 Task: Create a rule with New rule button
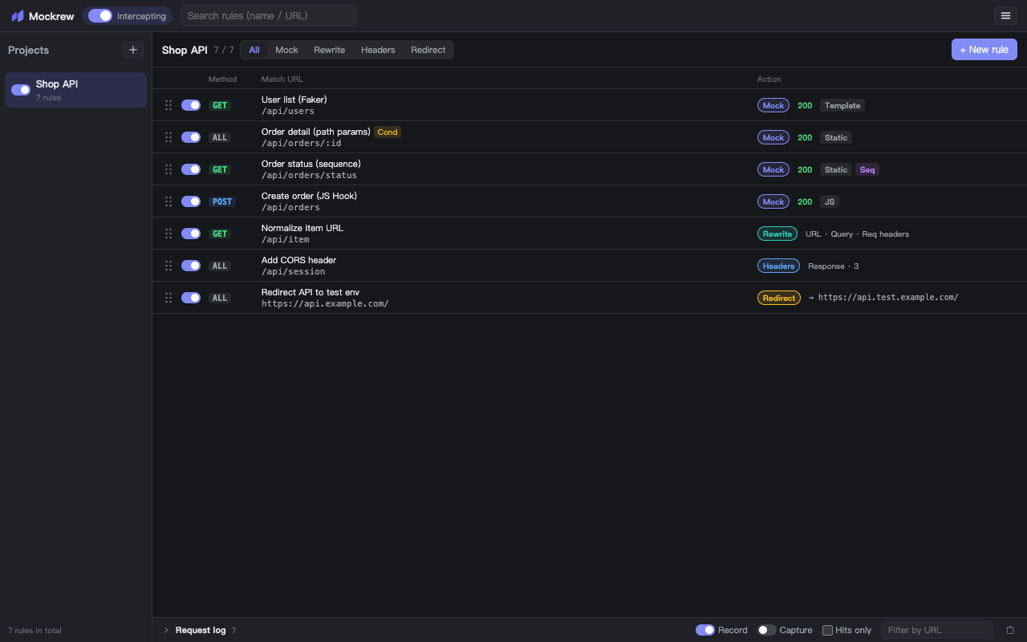coord(984,50)
